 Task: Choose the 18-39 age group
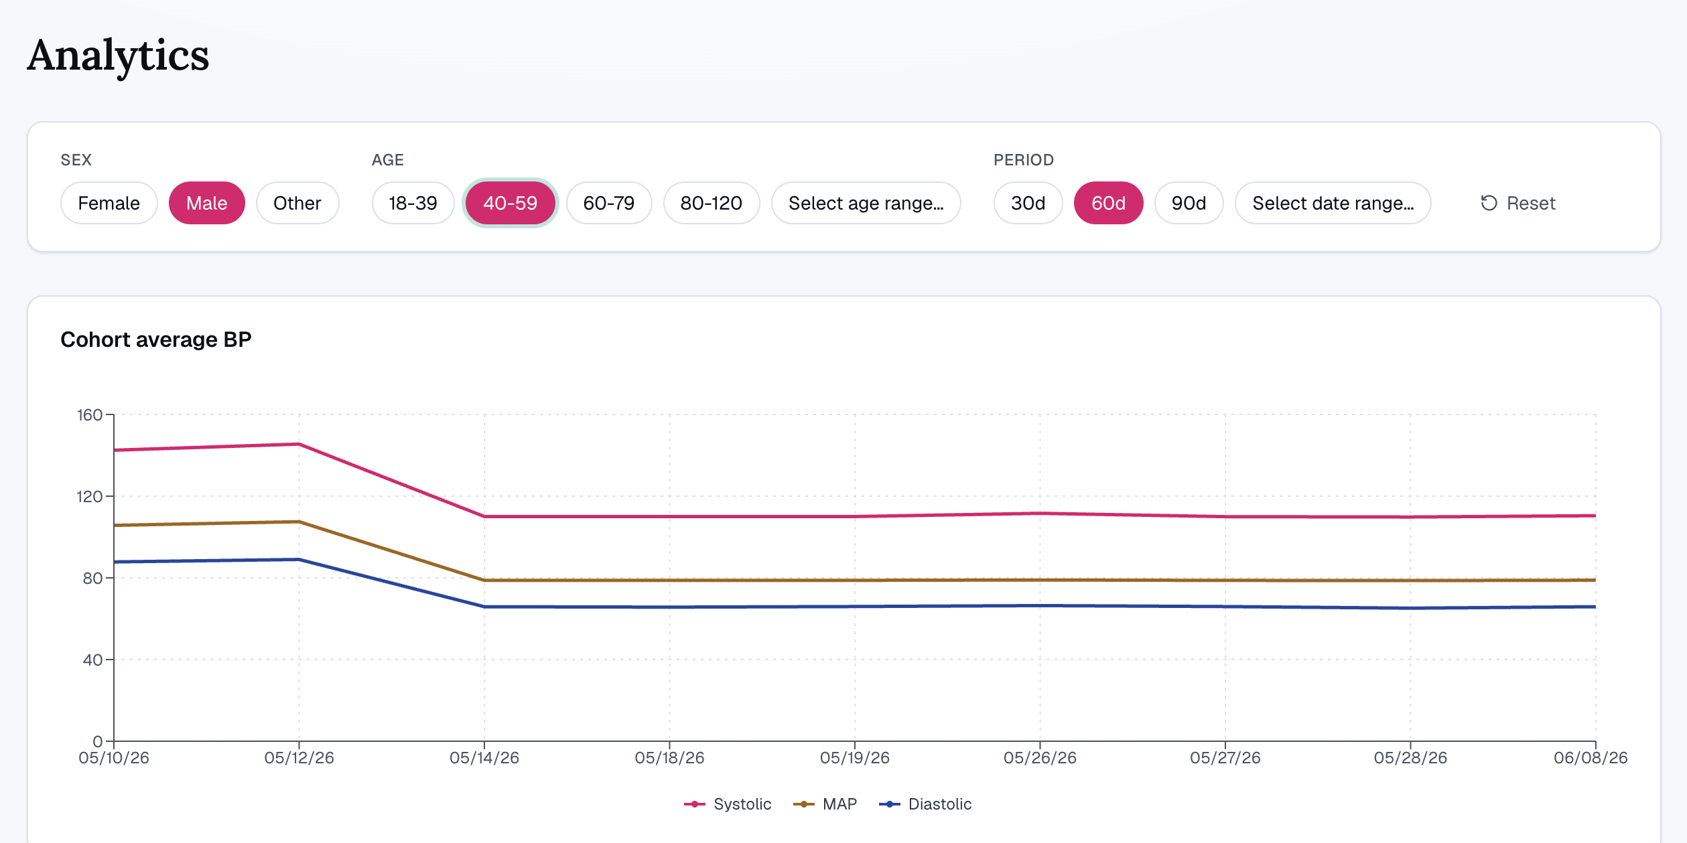[x=413, y=203]
